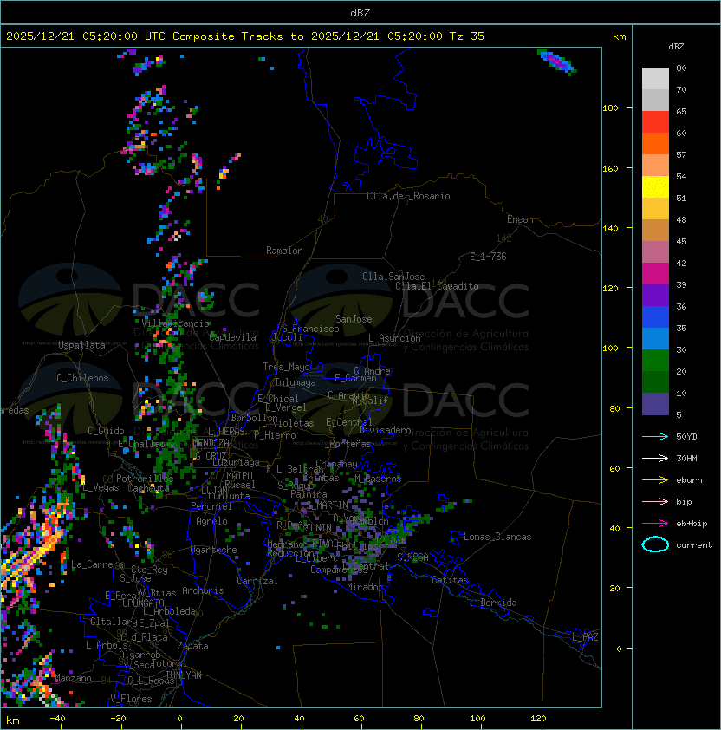The height and width of the screenshot is (730, 721).
Task: Click the 'Clla.del_Rosario' place label
Action: (x=408, y=196)
